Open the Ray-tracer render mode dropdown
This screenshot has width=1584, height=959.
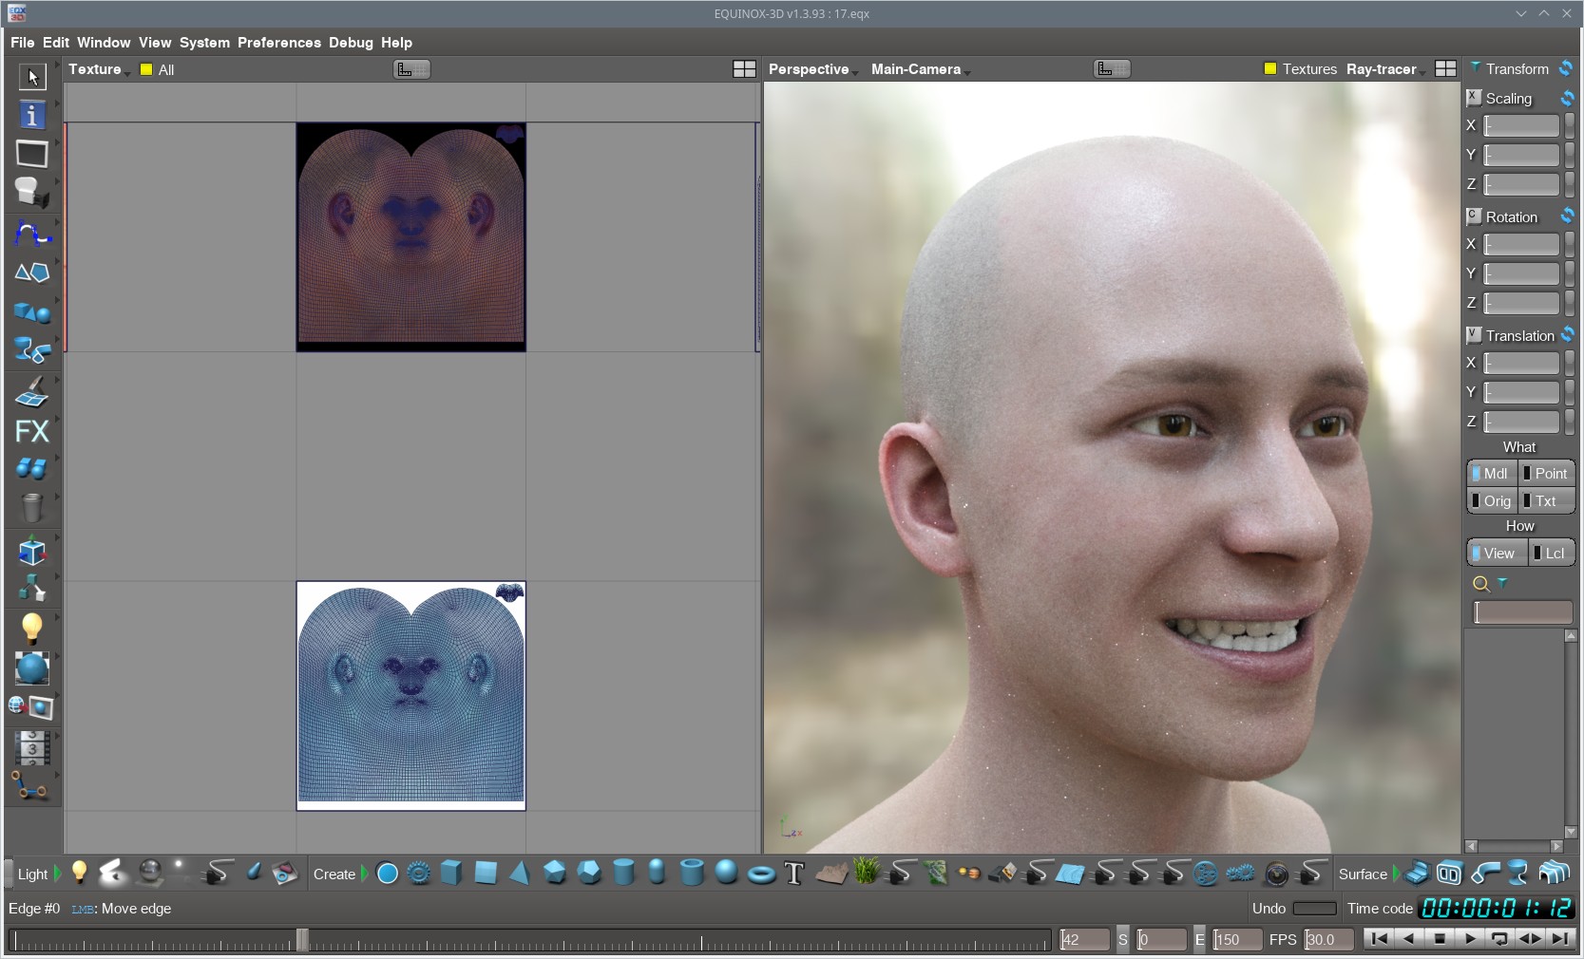[1384, 69]
